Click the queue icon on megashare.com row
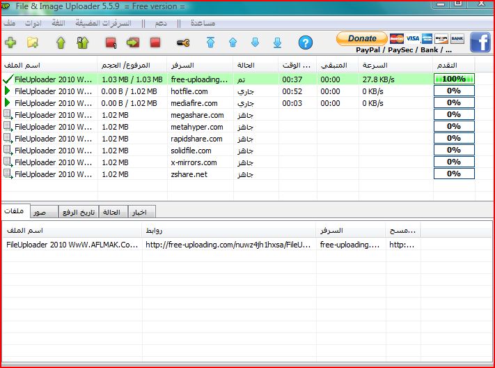 (x=8, y=115)
